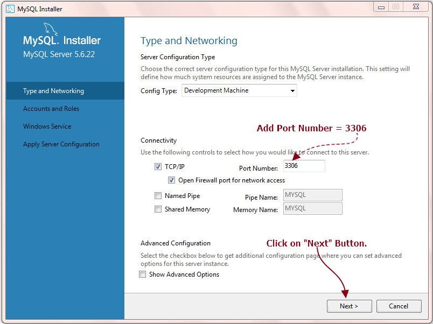
Task: Maximize the MySQL Installer window
Action: (x=396, y=7)
